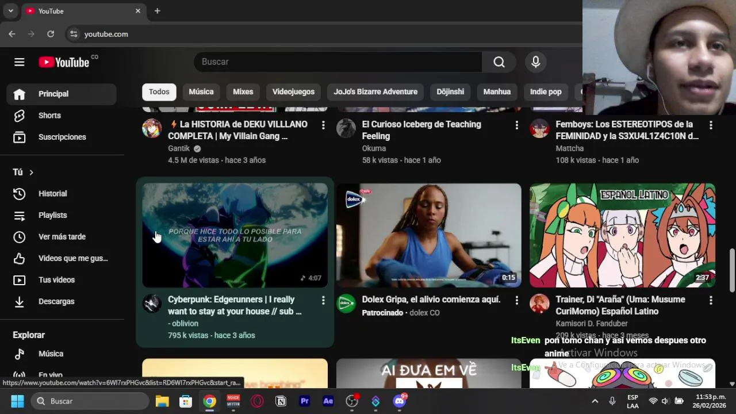Open File Explorer from the taskbar
Viewport: 736px width, 414px height.
[x=162, y=401]
